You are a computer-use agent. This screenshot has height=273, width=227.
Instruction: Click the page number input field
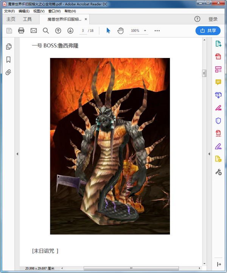[82, 31]
